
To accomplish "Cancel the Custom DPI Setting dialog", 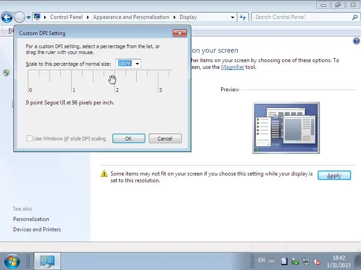I will (165, 139).
